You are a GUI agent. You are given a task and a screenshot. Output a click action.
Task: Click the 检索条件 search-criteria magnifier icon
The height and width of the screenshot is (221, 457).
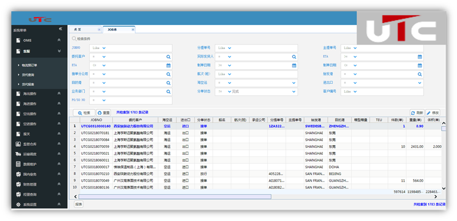tap(74, 38)
